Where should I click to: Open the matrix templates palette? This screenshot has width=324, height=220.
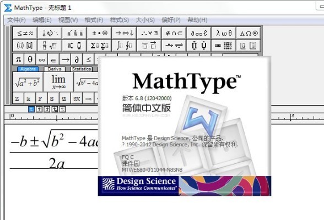(224, 45)
